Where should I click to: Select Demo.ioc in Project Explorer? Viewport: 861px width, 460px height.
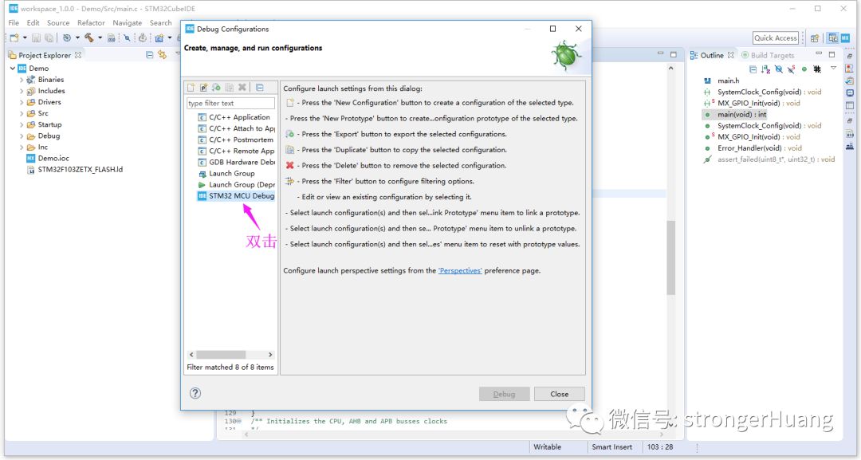coord(48,158)
